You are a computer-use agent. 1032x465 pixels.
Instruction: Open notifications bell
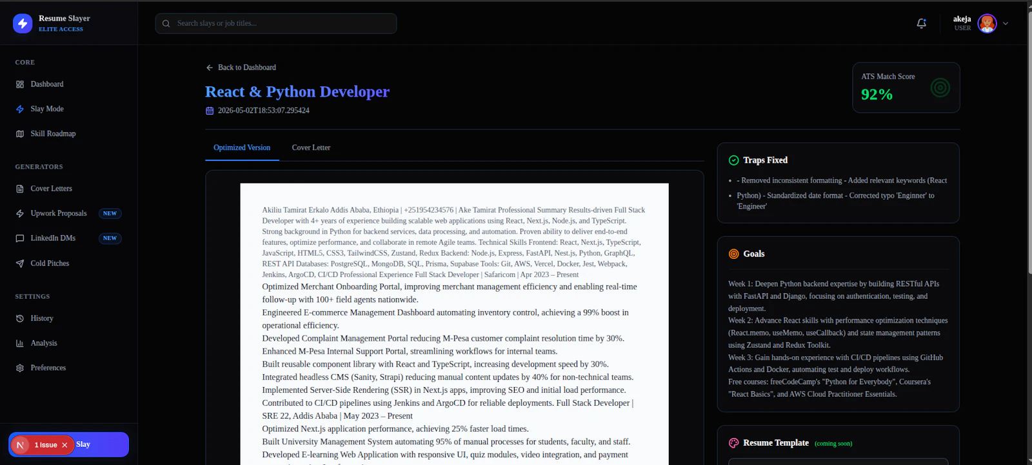922,23
